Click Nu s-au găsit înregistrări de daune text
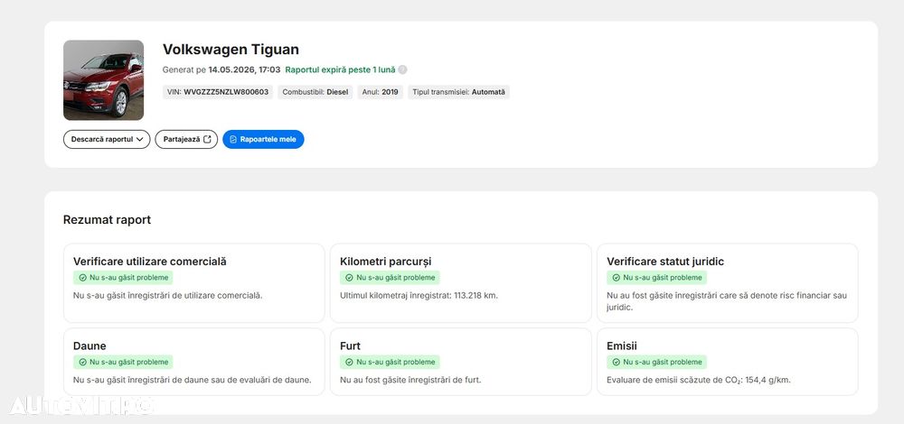 [192, 381]
